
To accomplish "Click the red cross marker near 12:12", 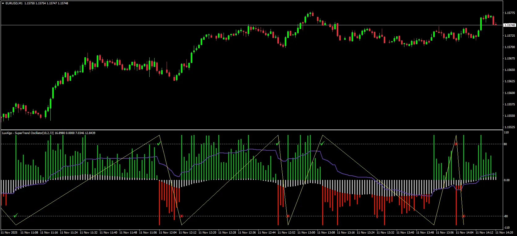I will tap(181, 216).
